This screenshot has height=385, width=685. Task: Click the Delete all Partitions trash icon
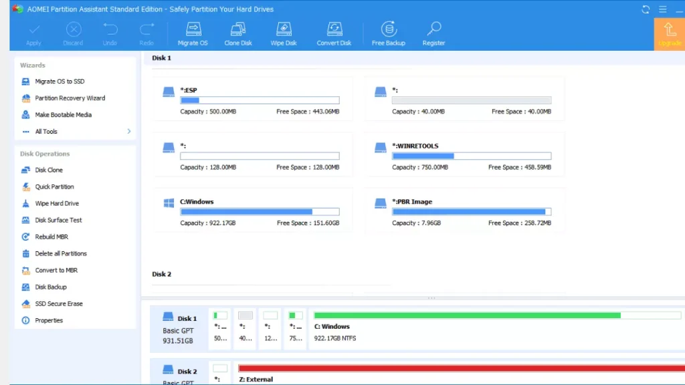coord(26,253)
